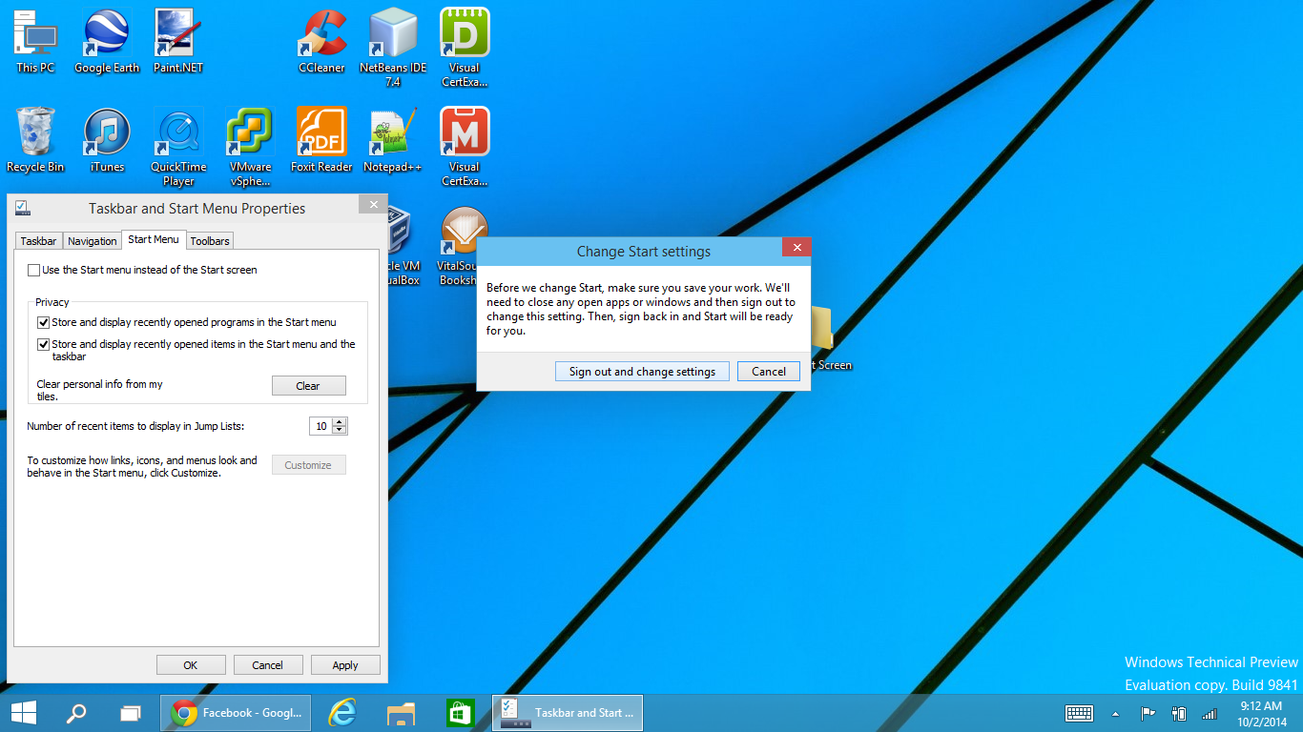Select NetBeans IDE 7.4 icon

[x=393, y=48]
